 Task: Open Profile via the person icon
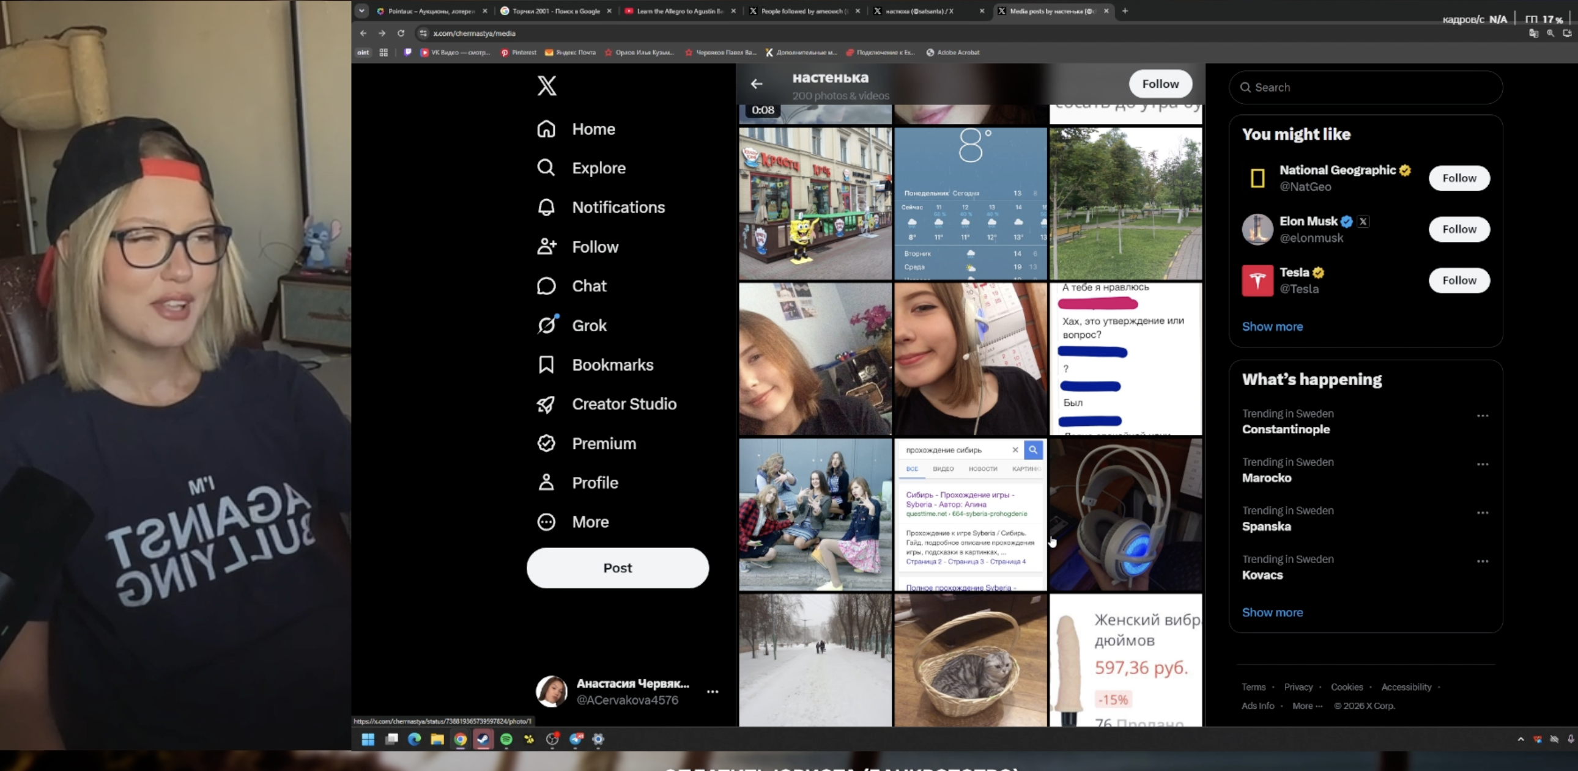tap(546, 482)
